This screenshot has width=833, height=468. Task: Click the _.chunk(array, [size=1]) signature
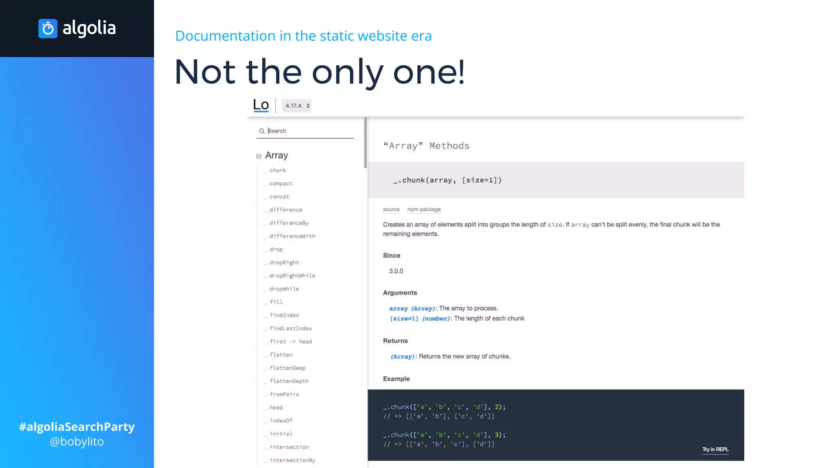point(447,180)
